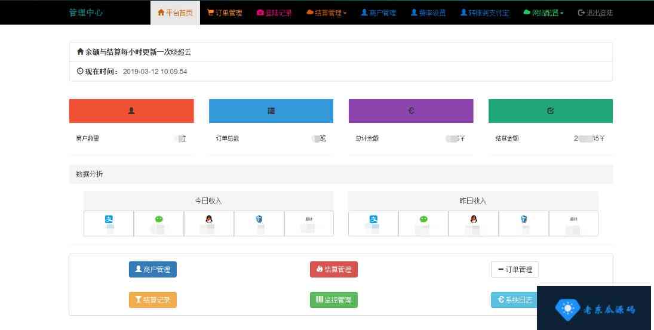654x330 pixels.
Task: Click 退出登陆 to log out
Action: 595,13
